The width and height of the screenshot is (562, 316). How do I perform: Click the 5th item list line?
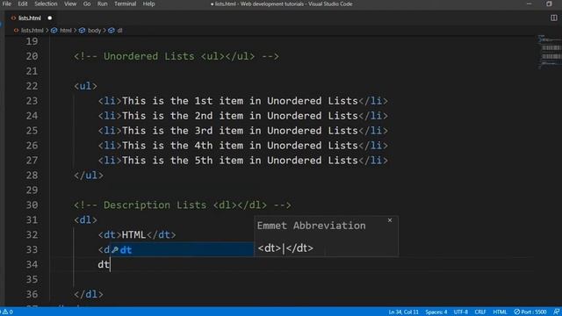(243, 161)
